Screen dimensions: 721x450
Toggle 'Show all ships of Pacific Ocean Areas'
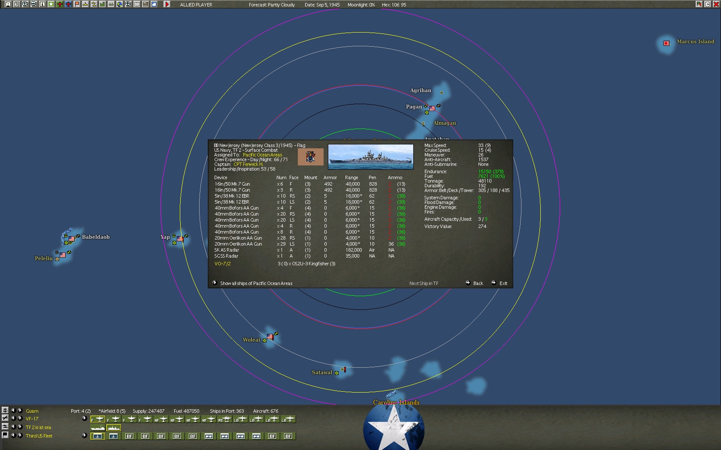[x=253, y=283]
